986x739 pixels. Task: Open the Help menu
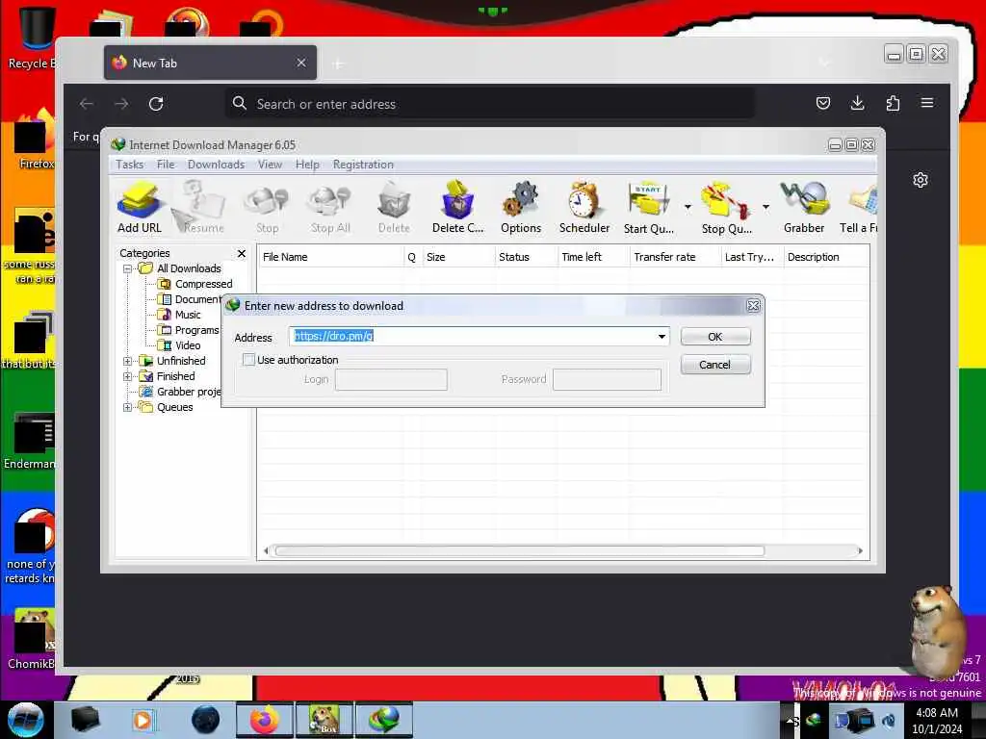pyautogui.click(x=307, y=165)
